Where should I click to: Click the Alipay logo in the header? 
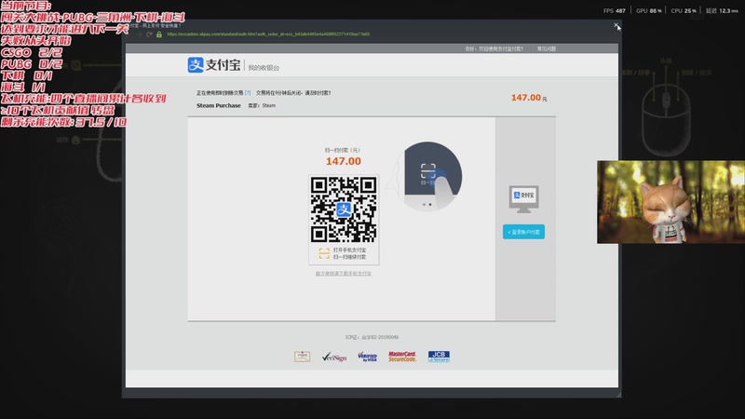[214, 65]
